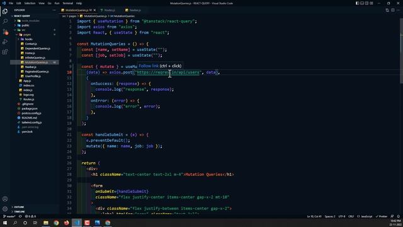
Task: Open Explorer panel more actions ellipsis
Action: pos(54,10)
